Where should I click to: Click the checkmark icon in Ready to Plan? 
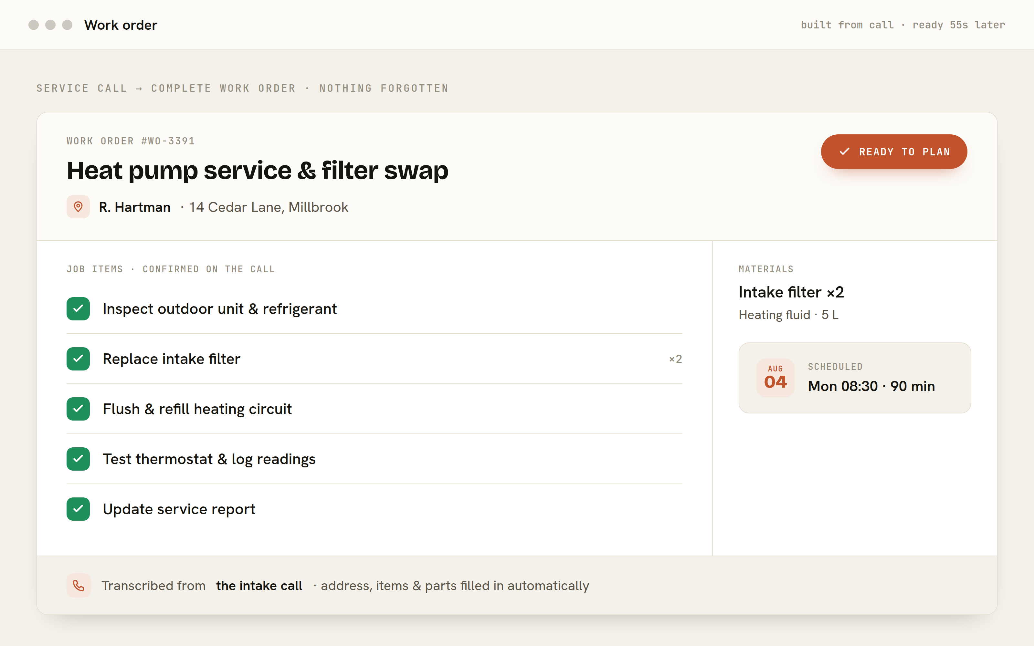click(x=844, y=152)
